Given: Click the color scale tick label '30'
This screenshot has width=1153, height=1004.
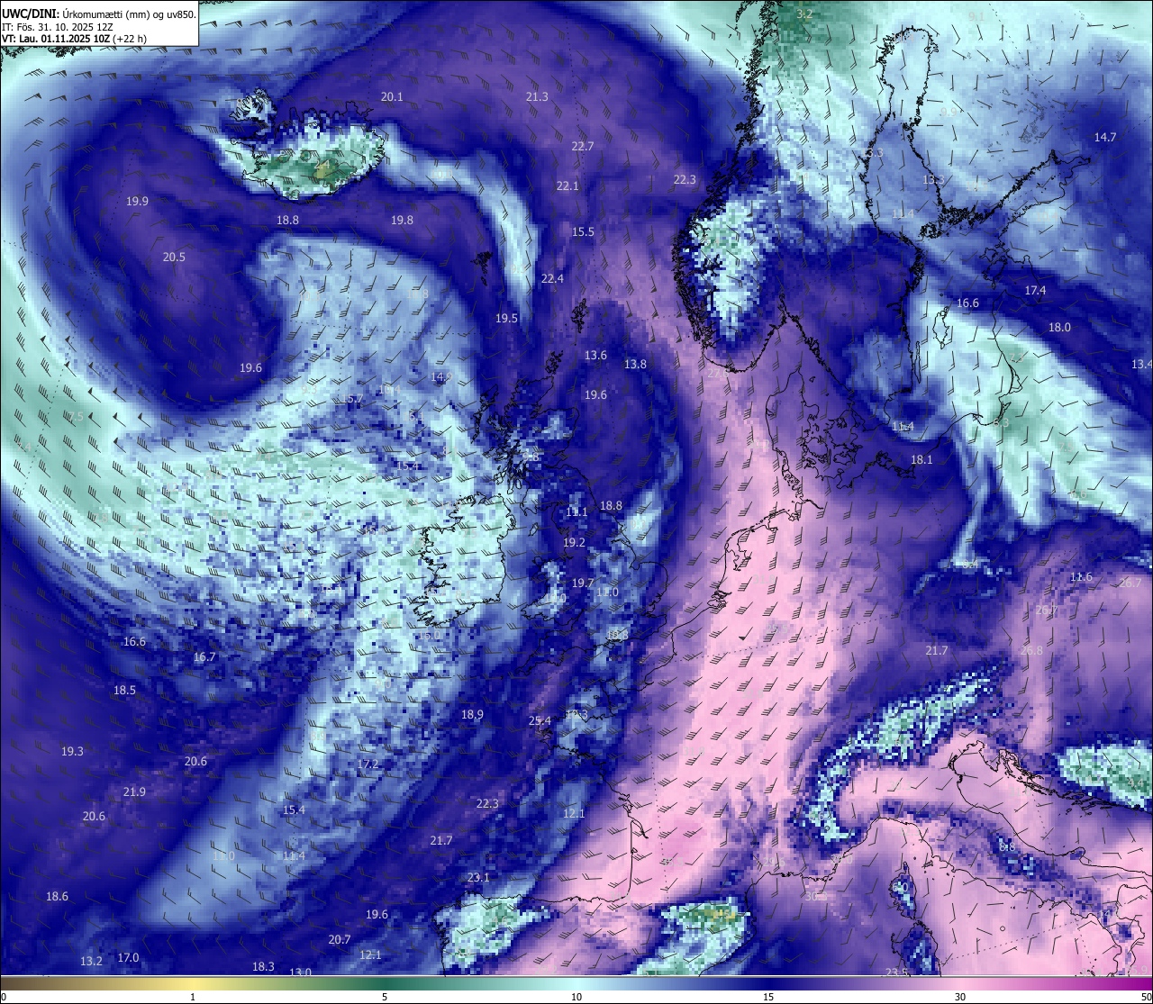Looking at the screenshot, I should click(960, 997).
